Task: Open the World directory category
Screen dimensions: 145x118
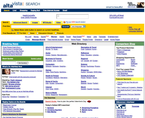Action: (83, 87)
